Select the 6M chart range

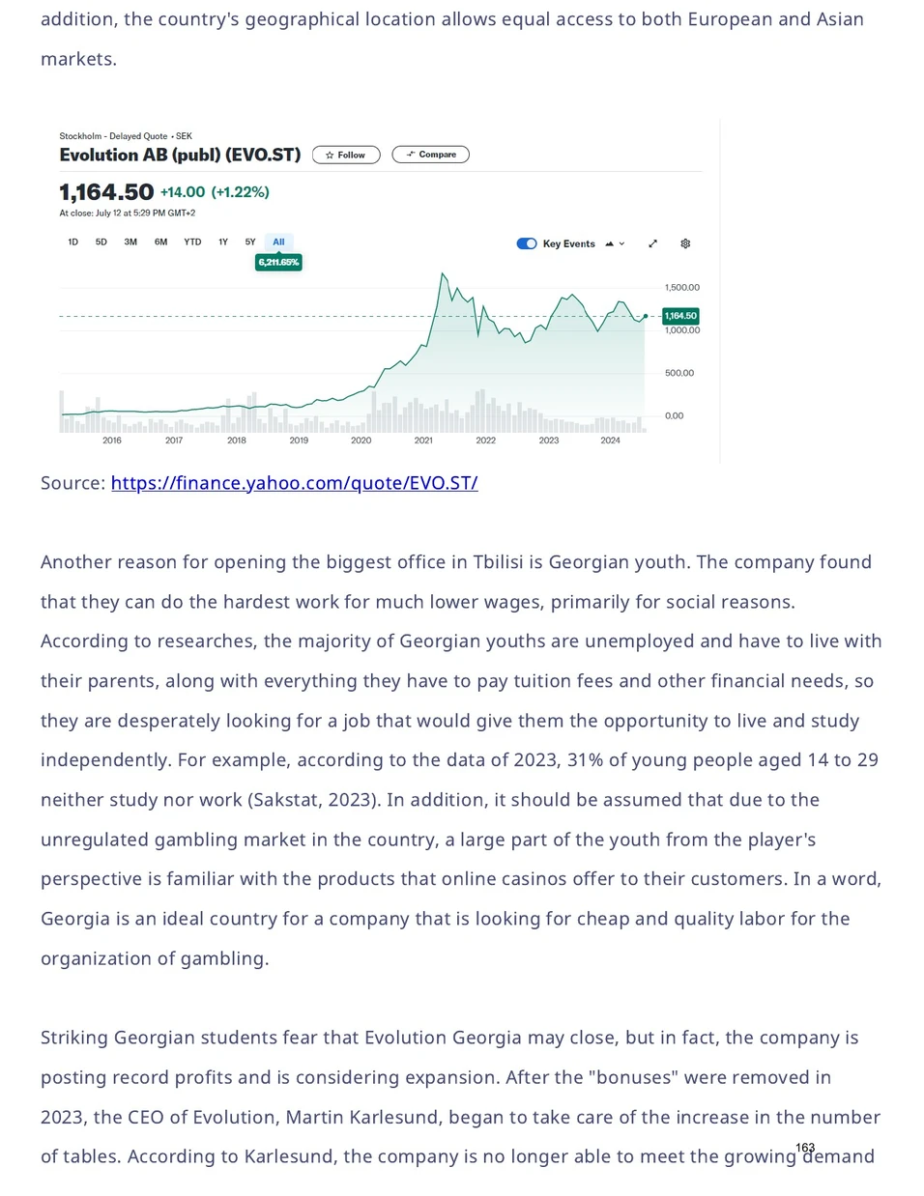[x=160, y=242]
